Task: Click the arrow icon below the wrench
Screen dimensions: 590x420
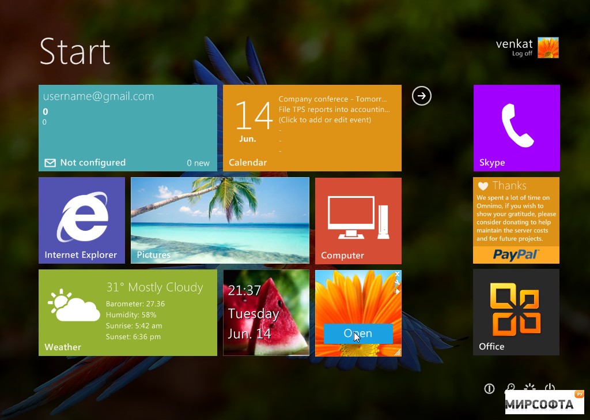Action: tap(396, 291)
